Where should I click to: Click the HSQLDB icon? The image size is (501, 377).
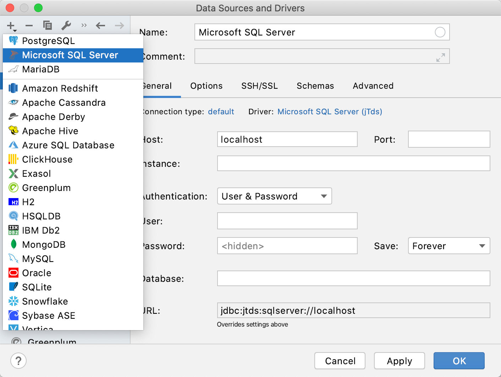[13, 216]
